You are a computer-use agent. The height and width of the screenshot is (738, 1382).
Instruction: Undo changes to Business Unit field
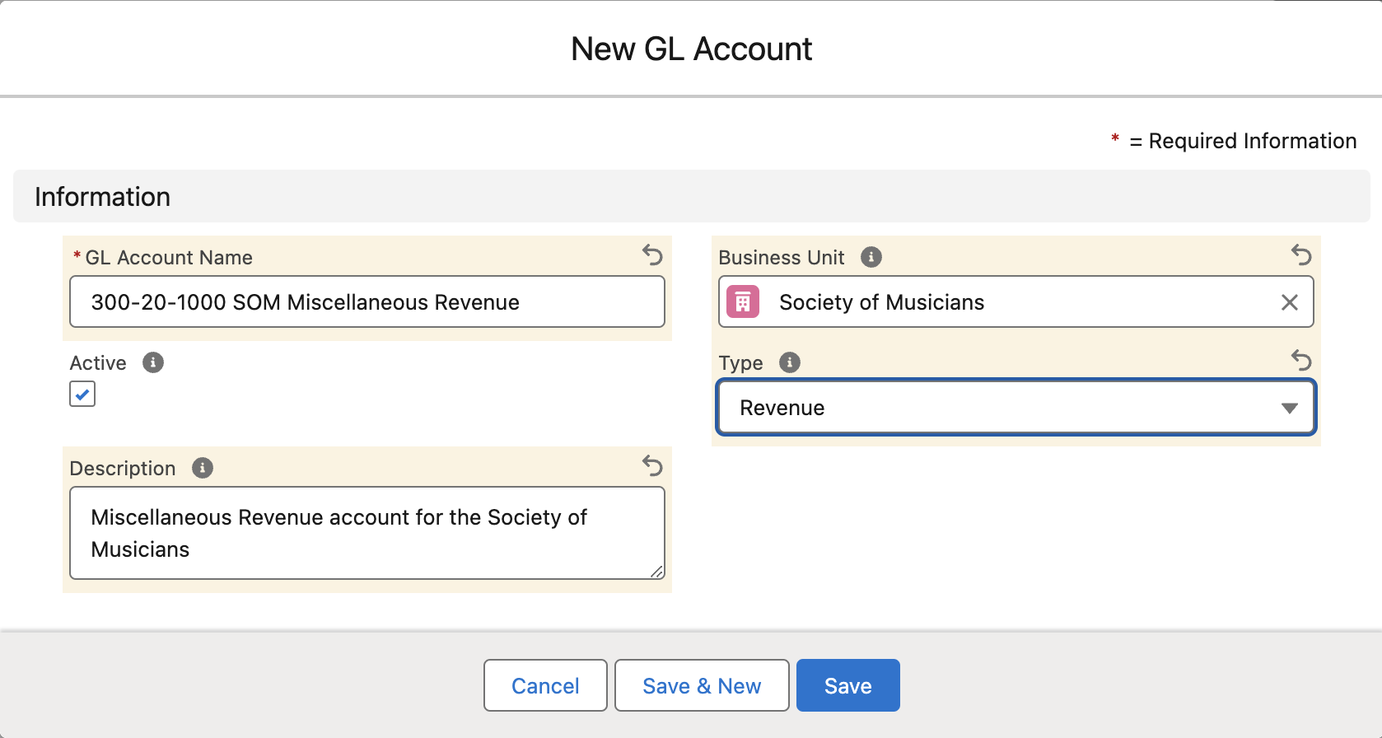[x=1301, y=255]
